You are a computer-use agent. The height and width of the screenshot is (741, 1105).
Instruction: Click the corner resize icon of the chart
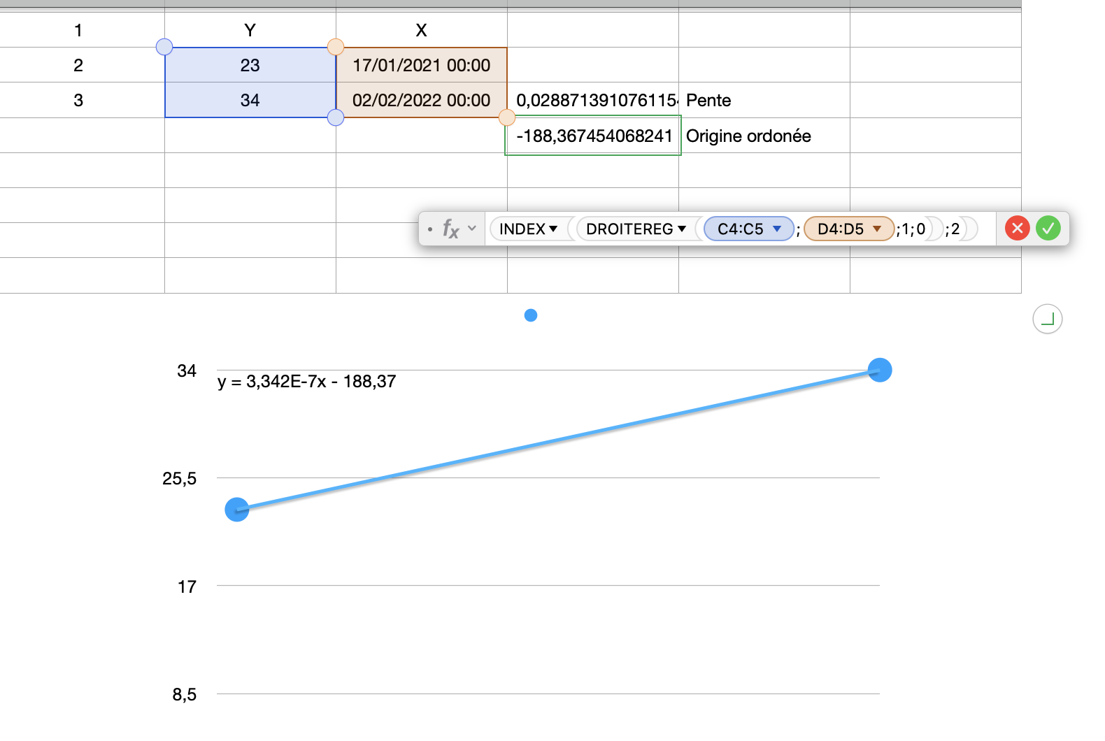(1047, 319)
